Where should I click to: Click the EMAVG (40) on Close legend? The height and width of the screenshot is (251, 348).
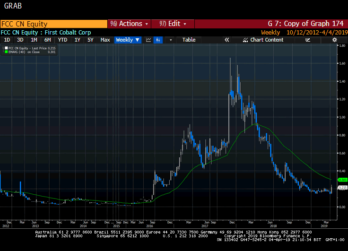(x=32, y=52)
